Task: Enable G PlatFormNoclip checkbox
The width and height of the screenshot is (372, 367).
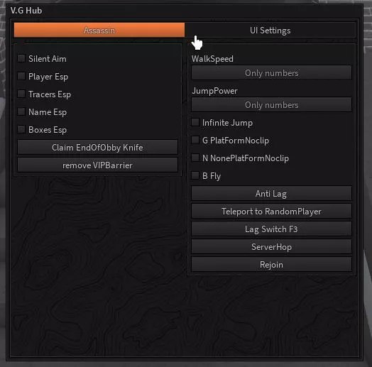Action: [x=195, y=141]
